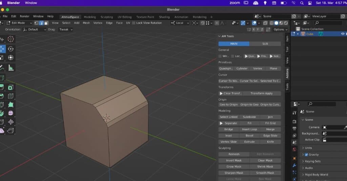Open the Orientation Default dropdown
Viewport: 347px width, 181px height.
point(35,29)
